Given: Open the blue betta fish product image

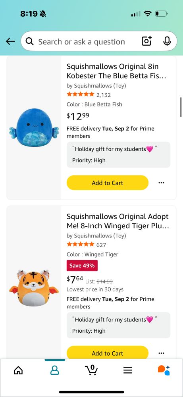Looking at the screenshot, I should click(x=34, y=127).
